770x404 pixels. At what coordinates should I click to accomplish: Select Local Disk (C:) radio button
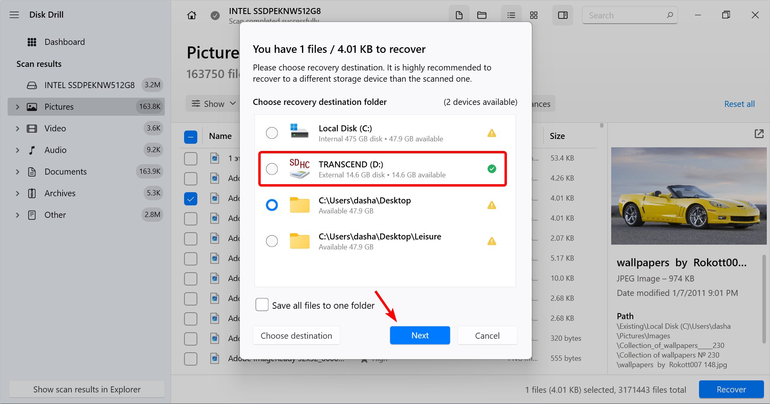(x=272, y=133)
